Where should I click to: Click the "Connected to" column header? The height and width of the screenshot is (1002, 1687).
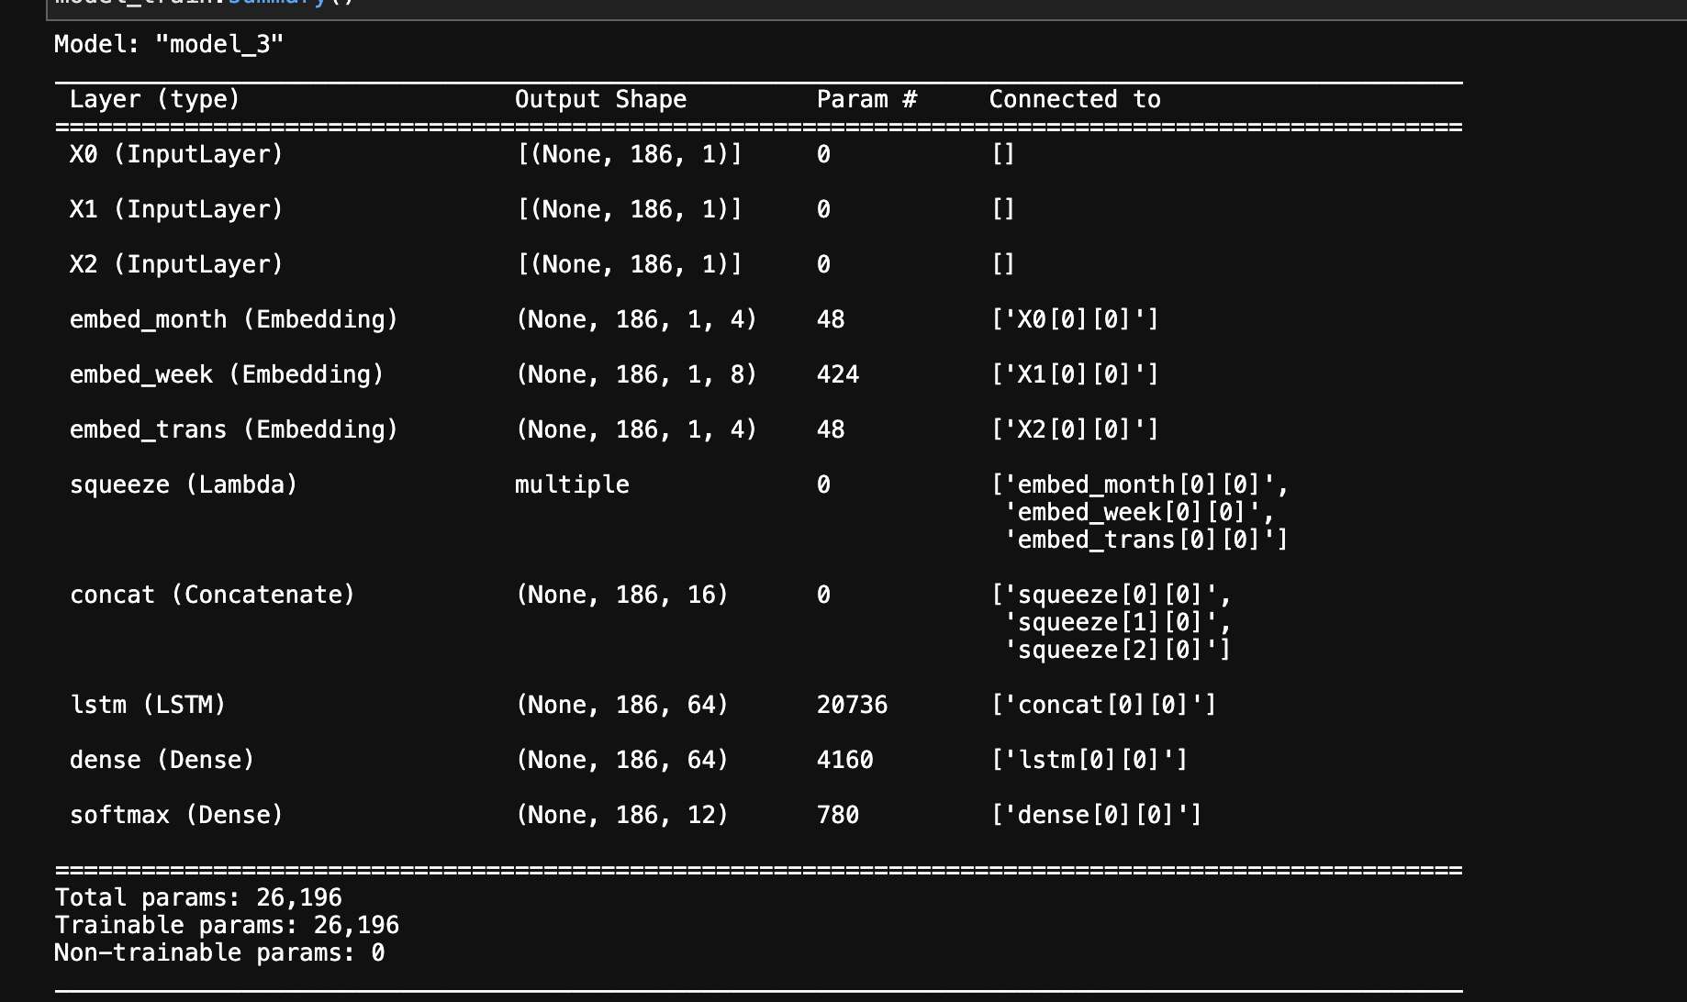[x=1074, y=99]
